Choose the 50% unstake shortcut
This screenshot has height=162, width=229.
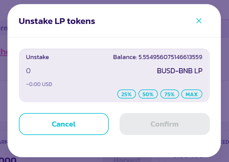(148, 94)
